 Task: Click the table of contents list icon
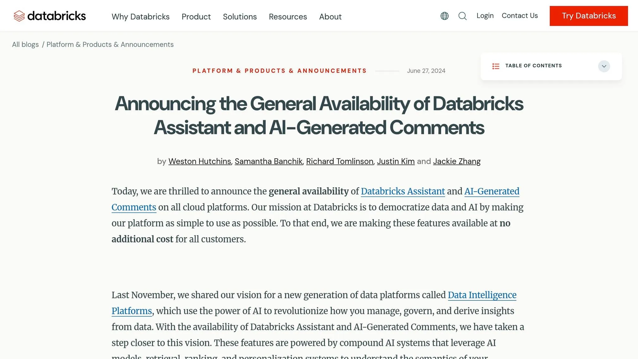[x=496, y=66]
